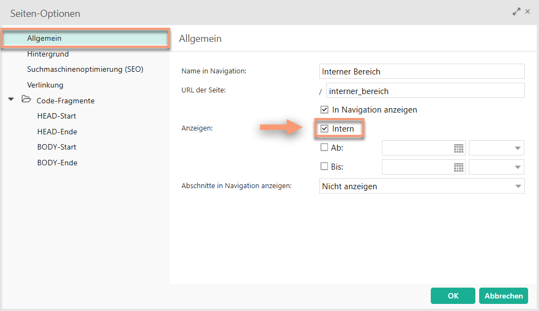Image resolution: width=539 pixels, height=311 pixels.
Task: Go to Suchmaschinenoptimierung (SEO) settings
Action: (85, 69)
